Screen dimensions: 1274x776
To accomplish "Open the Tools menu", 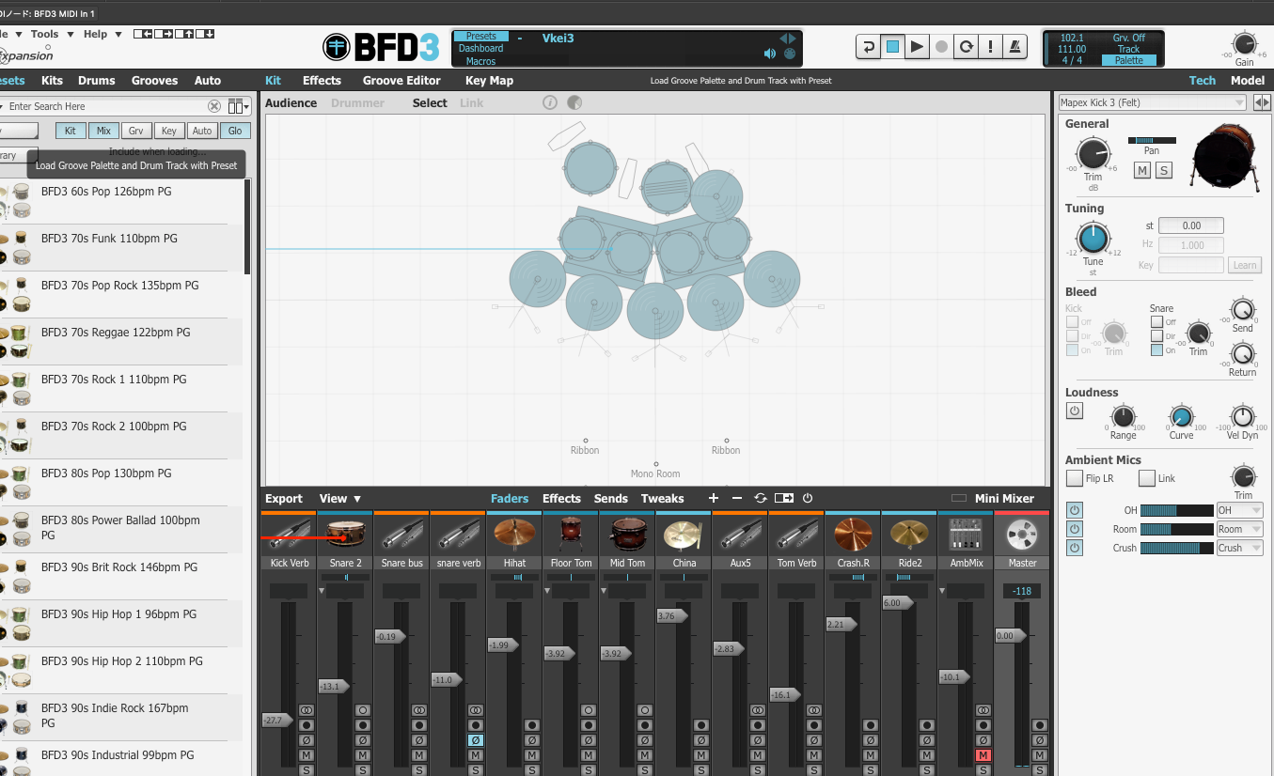I will coord(51,34).
